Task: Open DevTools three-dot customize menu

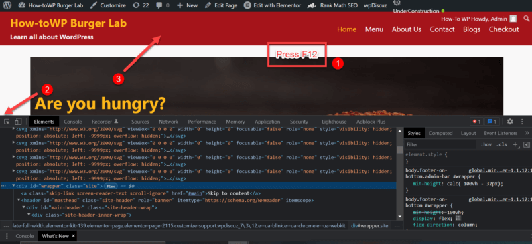Action: (x=522, y=122)
